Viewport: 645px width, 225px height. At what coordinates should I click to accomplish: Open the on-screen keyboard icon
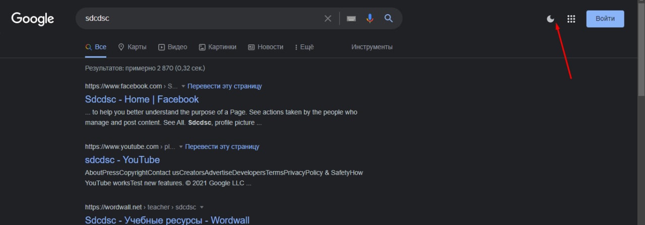351,19
